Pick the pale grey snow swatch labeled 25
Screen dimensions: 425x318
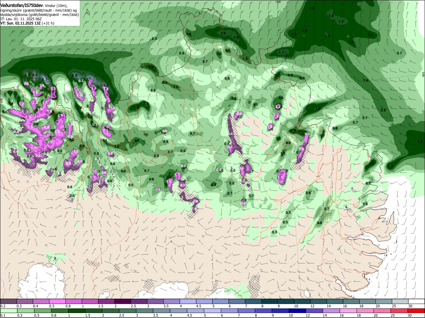coord(400,301)
